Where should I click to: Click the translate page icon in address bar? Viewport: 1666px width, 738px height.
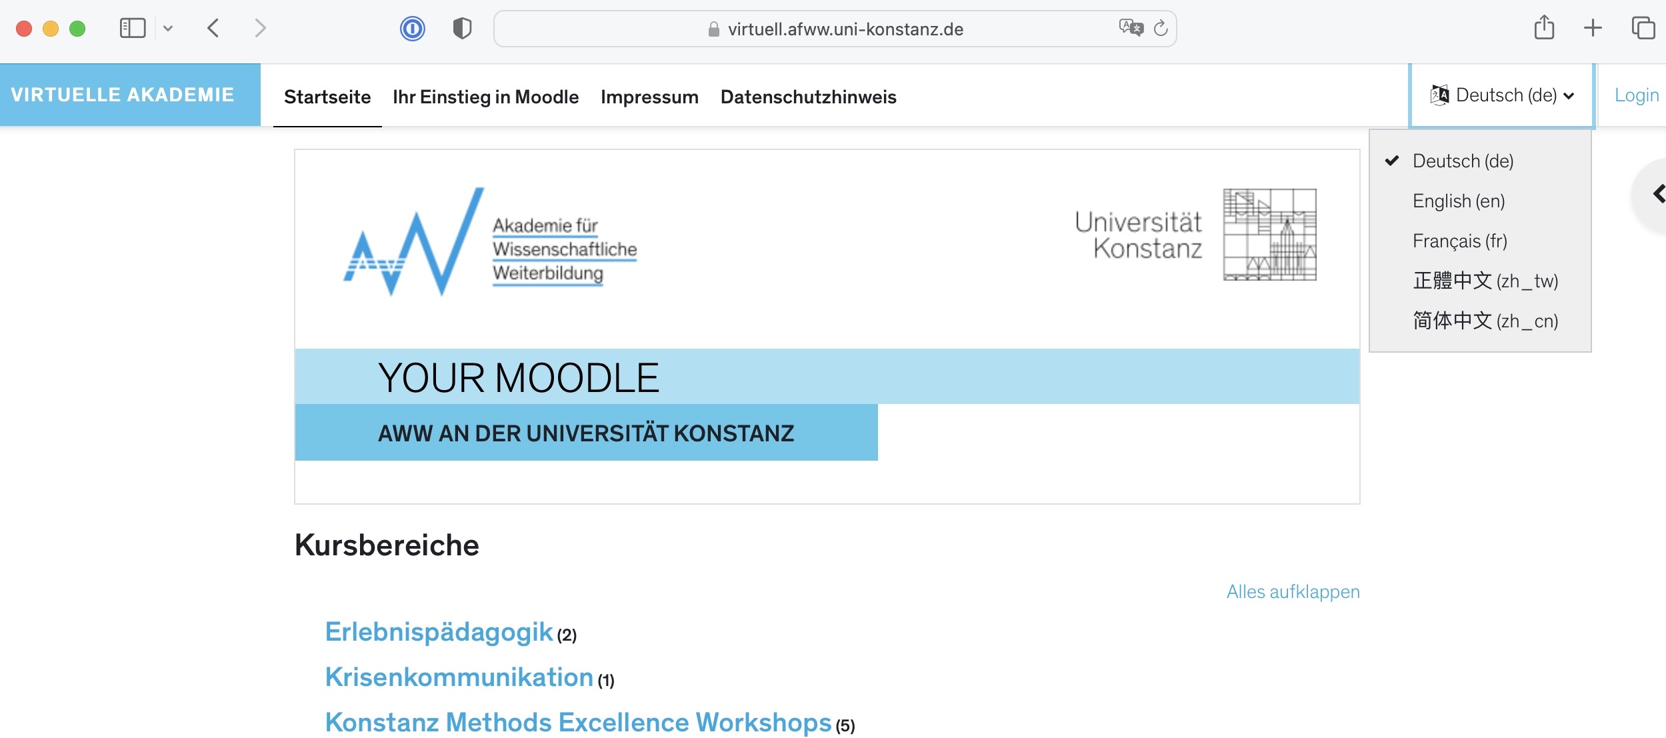[1131, 27]
